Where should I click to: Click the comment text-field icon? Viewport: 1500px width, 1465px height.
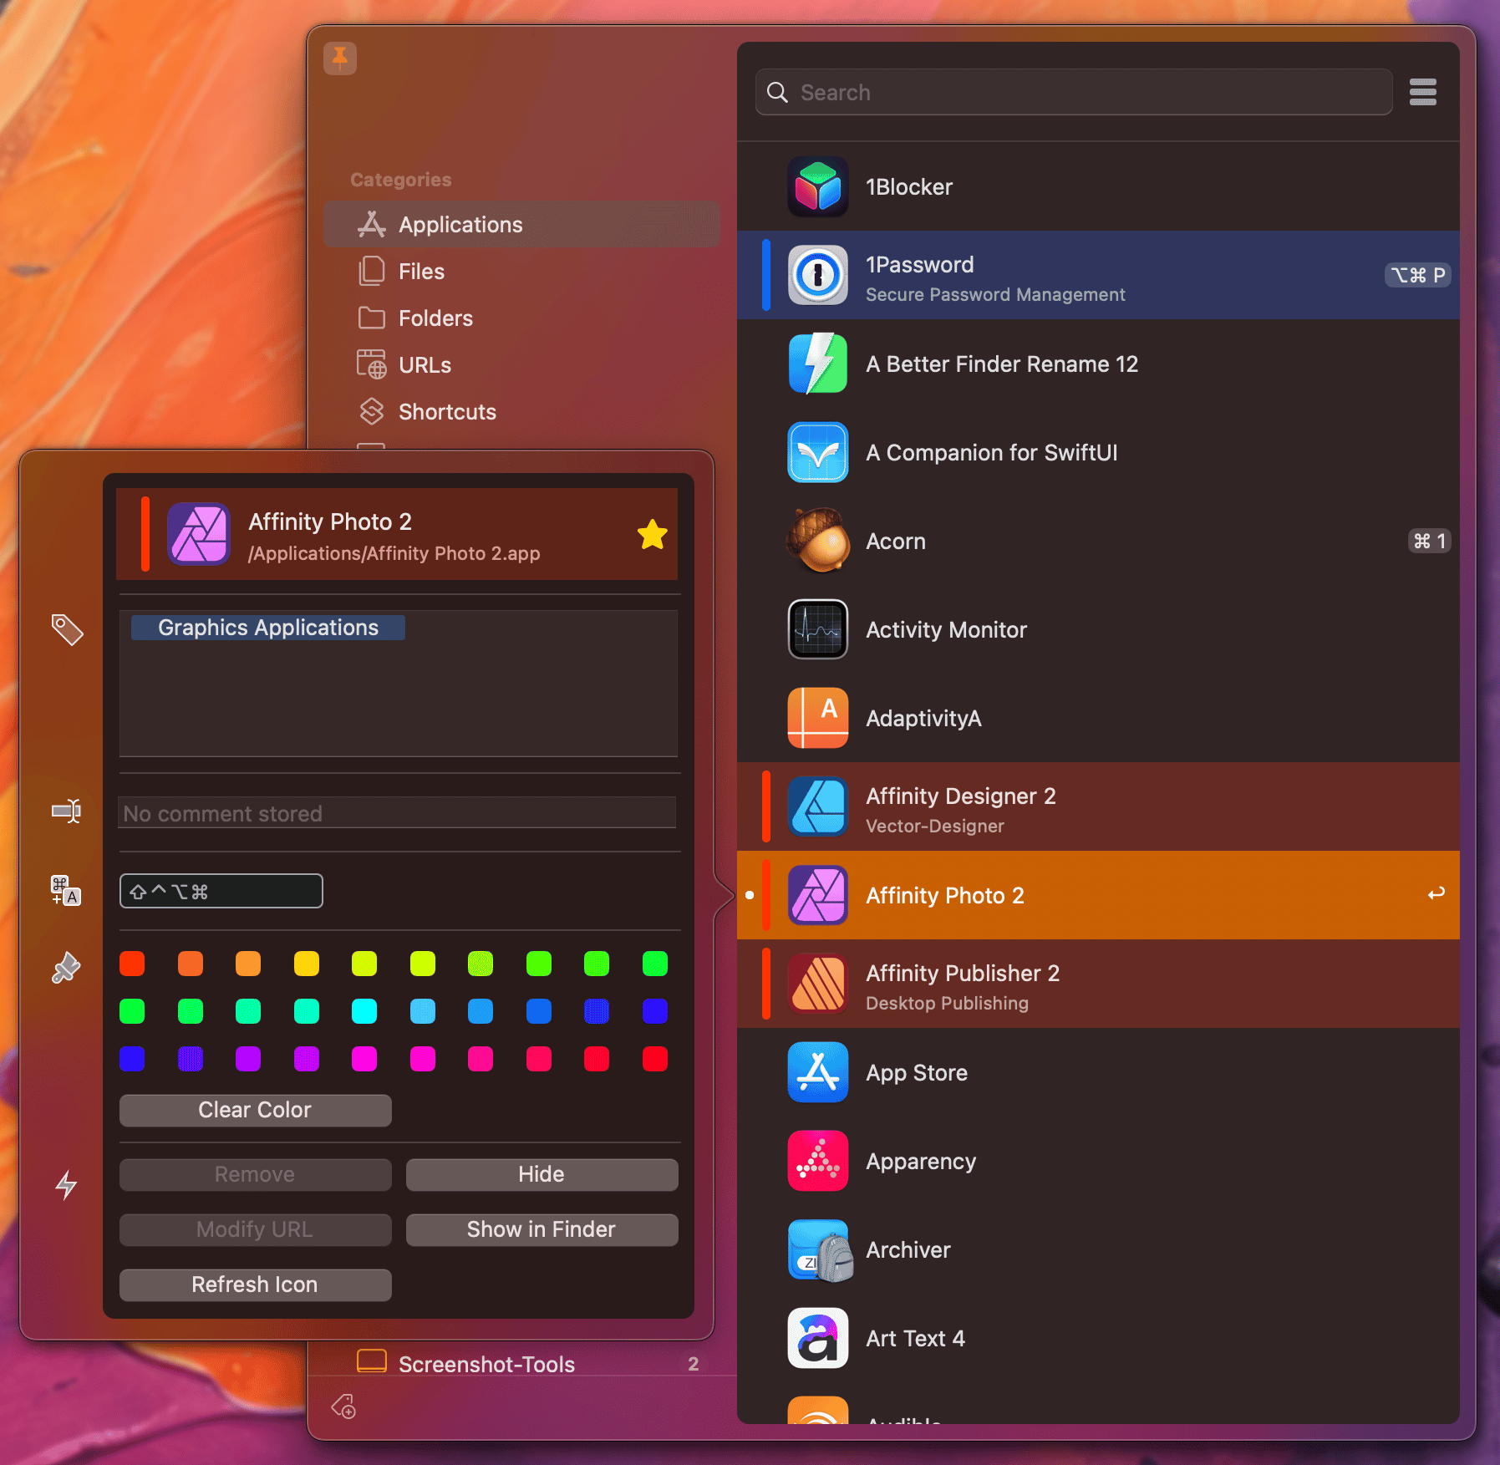click(66, 811)
